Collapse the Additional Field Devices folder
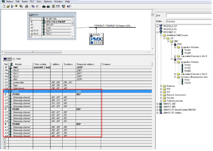The image size is (213, 151). (161, 35)
